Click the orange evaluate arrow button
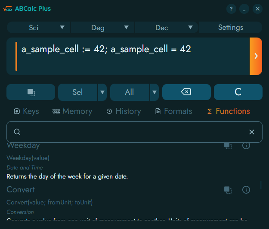269x229 pixels. coord(256,56)
